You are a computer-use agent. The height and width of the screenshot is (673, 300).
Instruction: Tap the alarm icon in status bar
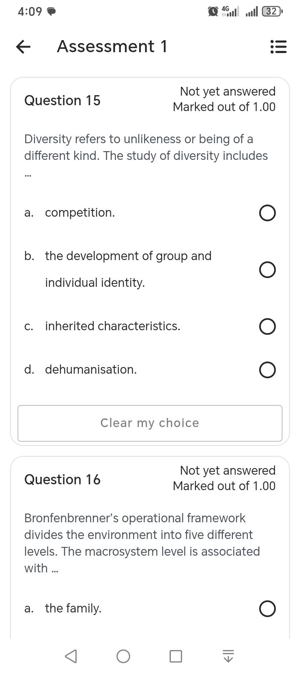(x=213, y=12)
